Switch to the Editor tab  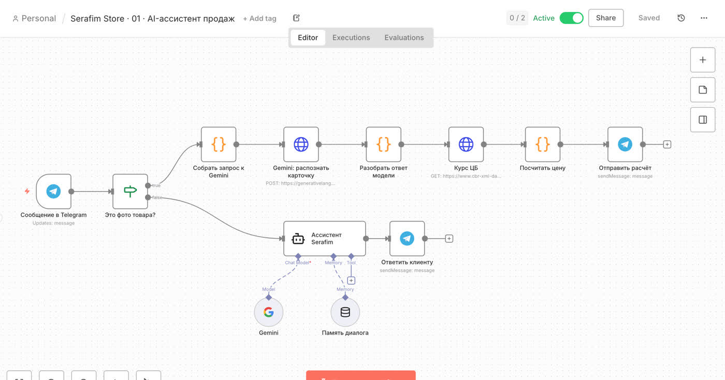308,38
